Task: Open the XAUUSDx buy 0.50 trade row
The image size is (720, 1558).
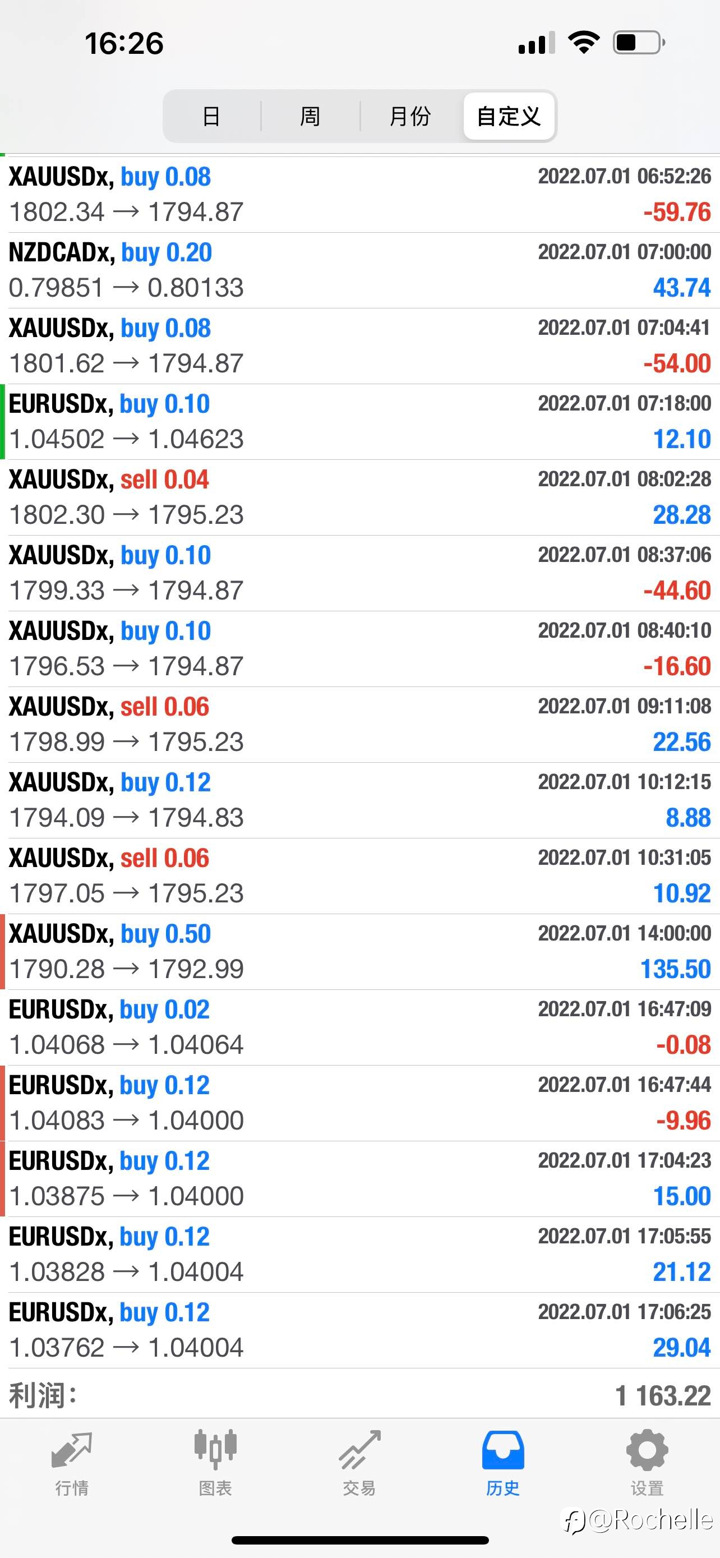Action: click(359, 952)
